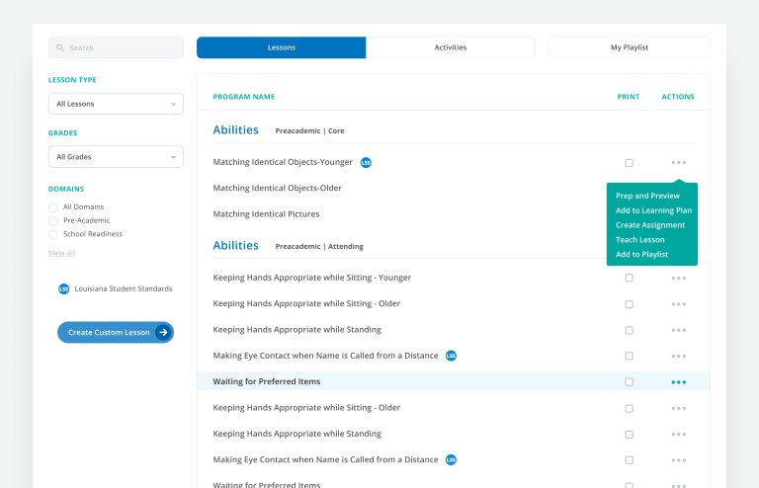Open the My Playlist tab

[x=629, y=47]
